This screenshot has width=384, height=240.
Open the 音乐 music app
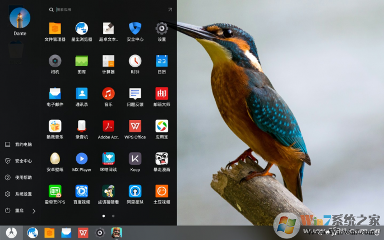click(x=108, y=94)
